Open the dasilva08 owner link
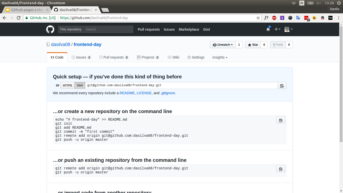 (x=61, y=44)
